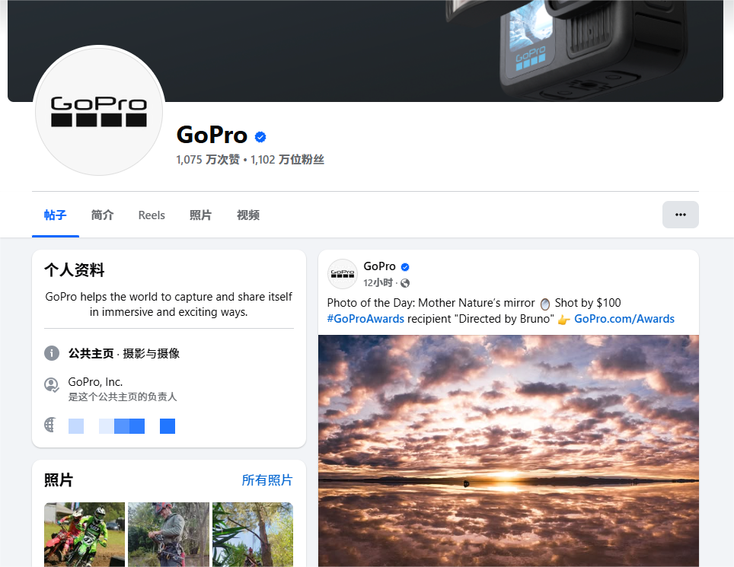Click the globe website icon in 个人资料
Screen dimensions: 734x567
click(52, 425)
